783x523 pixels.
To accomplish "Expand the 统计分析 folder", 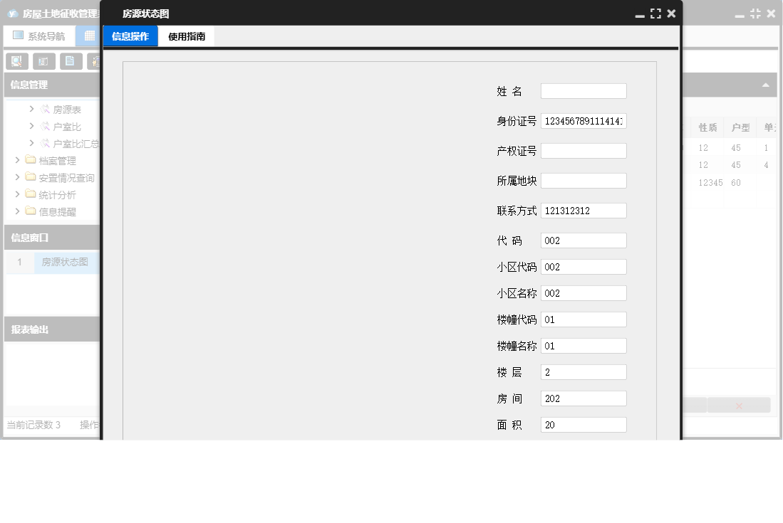I will click(17, 194).
